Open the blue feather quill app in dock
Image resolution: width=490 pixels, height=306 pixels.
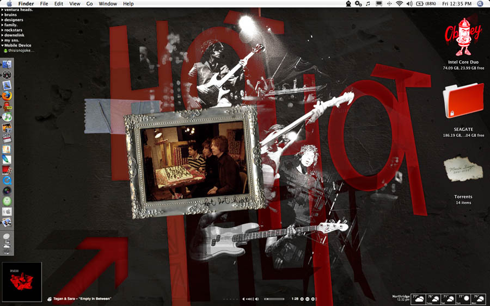coord(7,159)
